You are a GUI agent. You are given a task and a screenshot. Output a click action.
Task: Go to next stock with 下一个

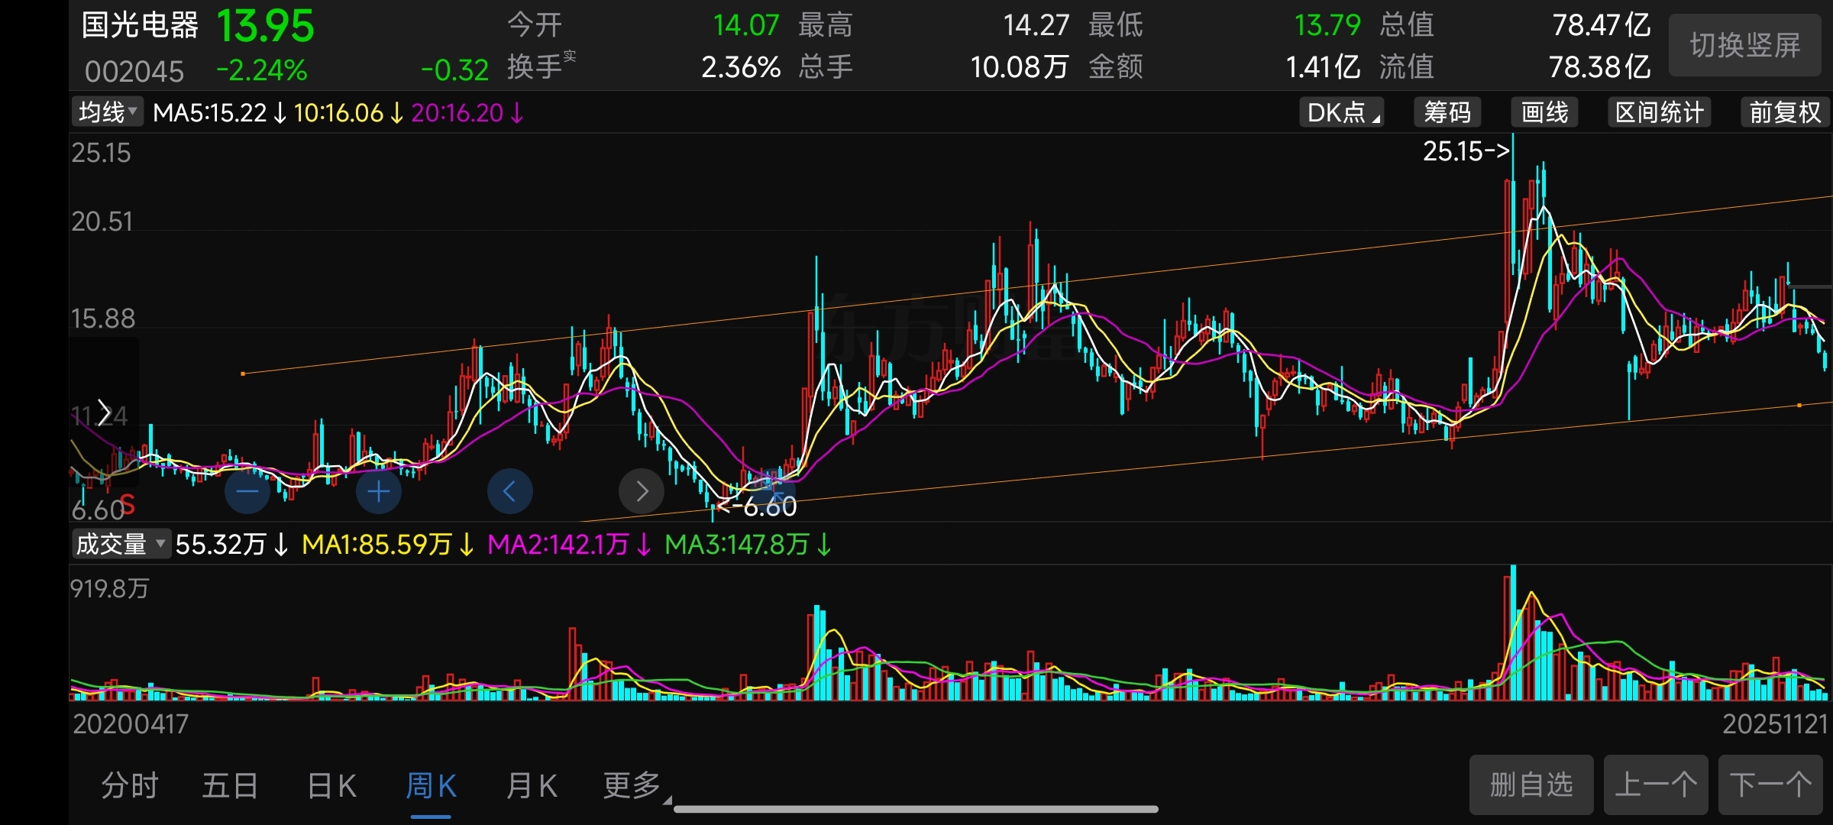1770,785
